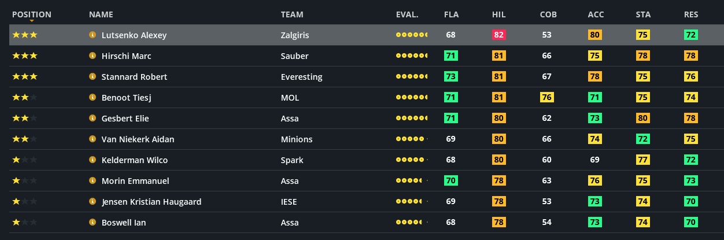The height and width of the screenshot is (240, 724).
Task: Click three-star rating of Stannard Robert
Action: click(25, 76)
